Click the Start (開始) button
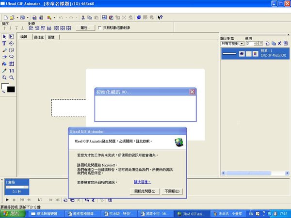The height and width of the screenshot is (218, 291). tap(13, 214)
